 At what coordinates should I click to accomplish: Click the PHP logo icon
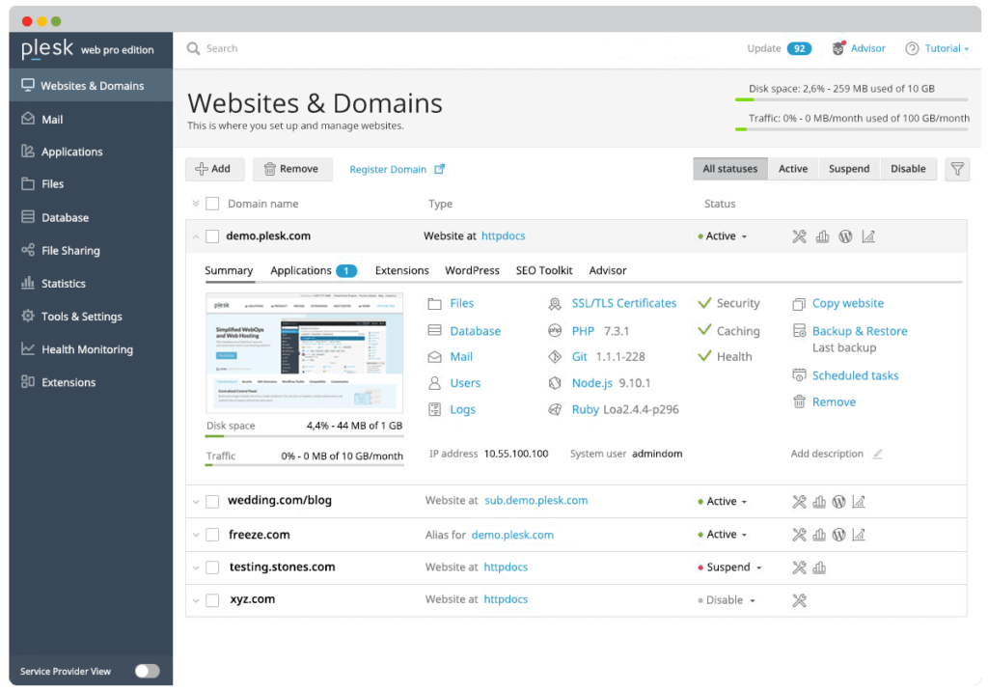(555, 331)
